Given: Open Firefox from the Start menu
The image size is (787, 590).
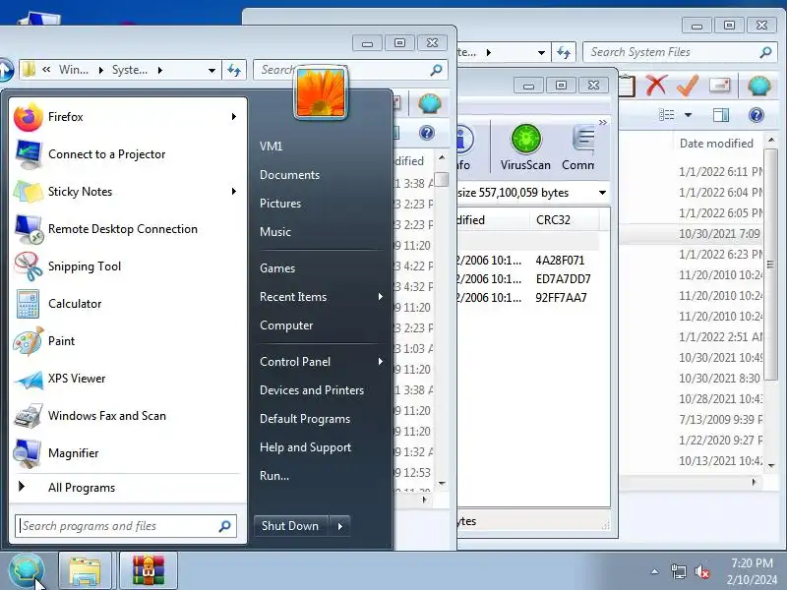Looking at the screenshot, I should 128,117.
